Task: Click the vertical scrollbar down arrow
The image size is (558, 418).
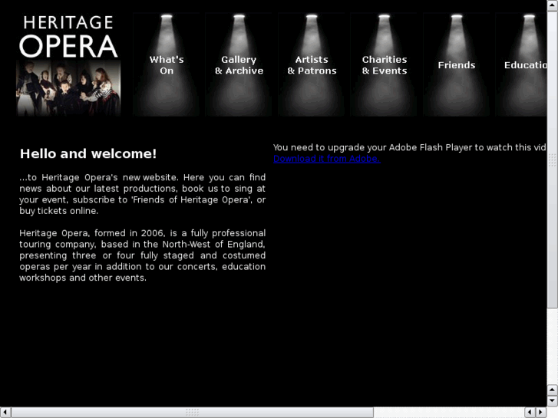Action: click(553, 401)
